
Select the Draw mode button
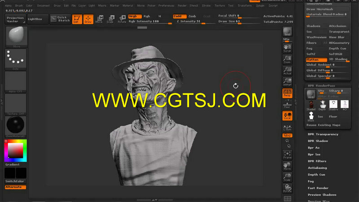(x=88, y=19)
